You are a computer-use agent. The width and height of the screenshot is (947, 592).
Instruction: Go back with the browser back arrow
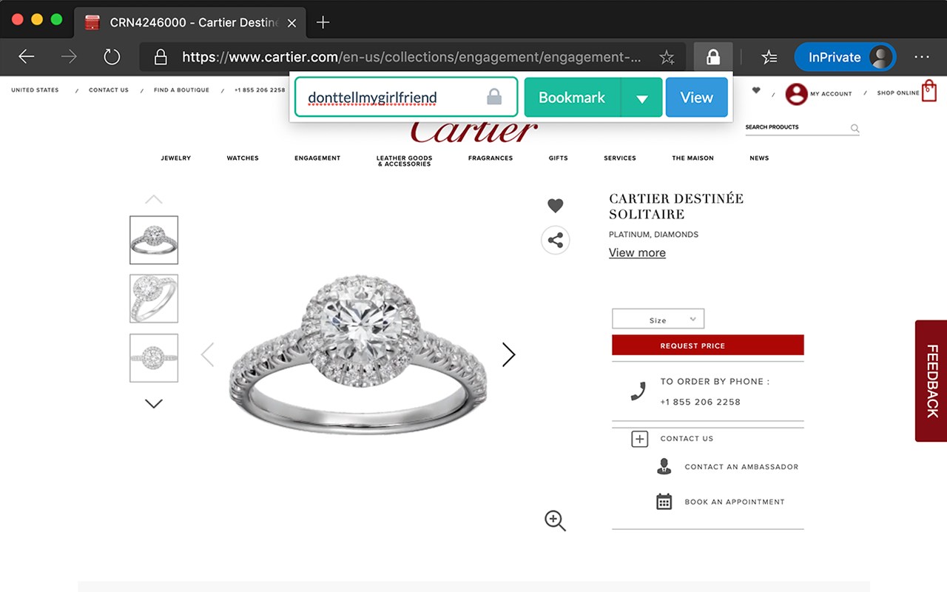pyautogui.click(x=27, y=57)
